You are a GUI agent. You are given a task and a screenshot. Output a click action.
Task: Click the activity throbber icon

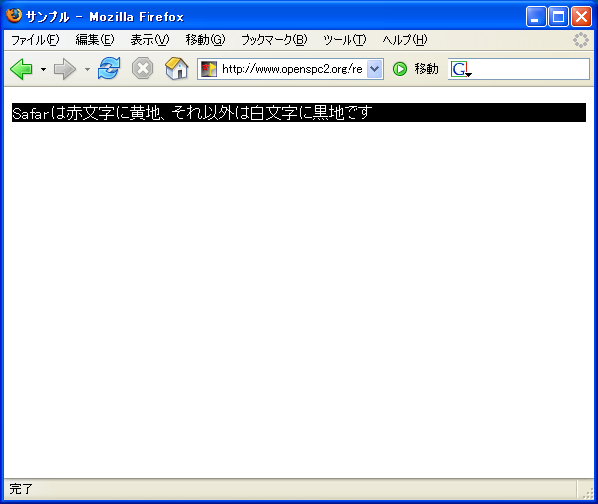click(581, 40)
